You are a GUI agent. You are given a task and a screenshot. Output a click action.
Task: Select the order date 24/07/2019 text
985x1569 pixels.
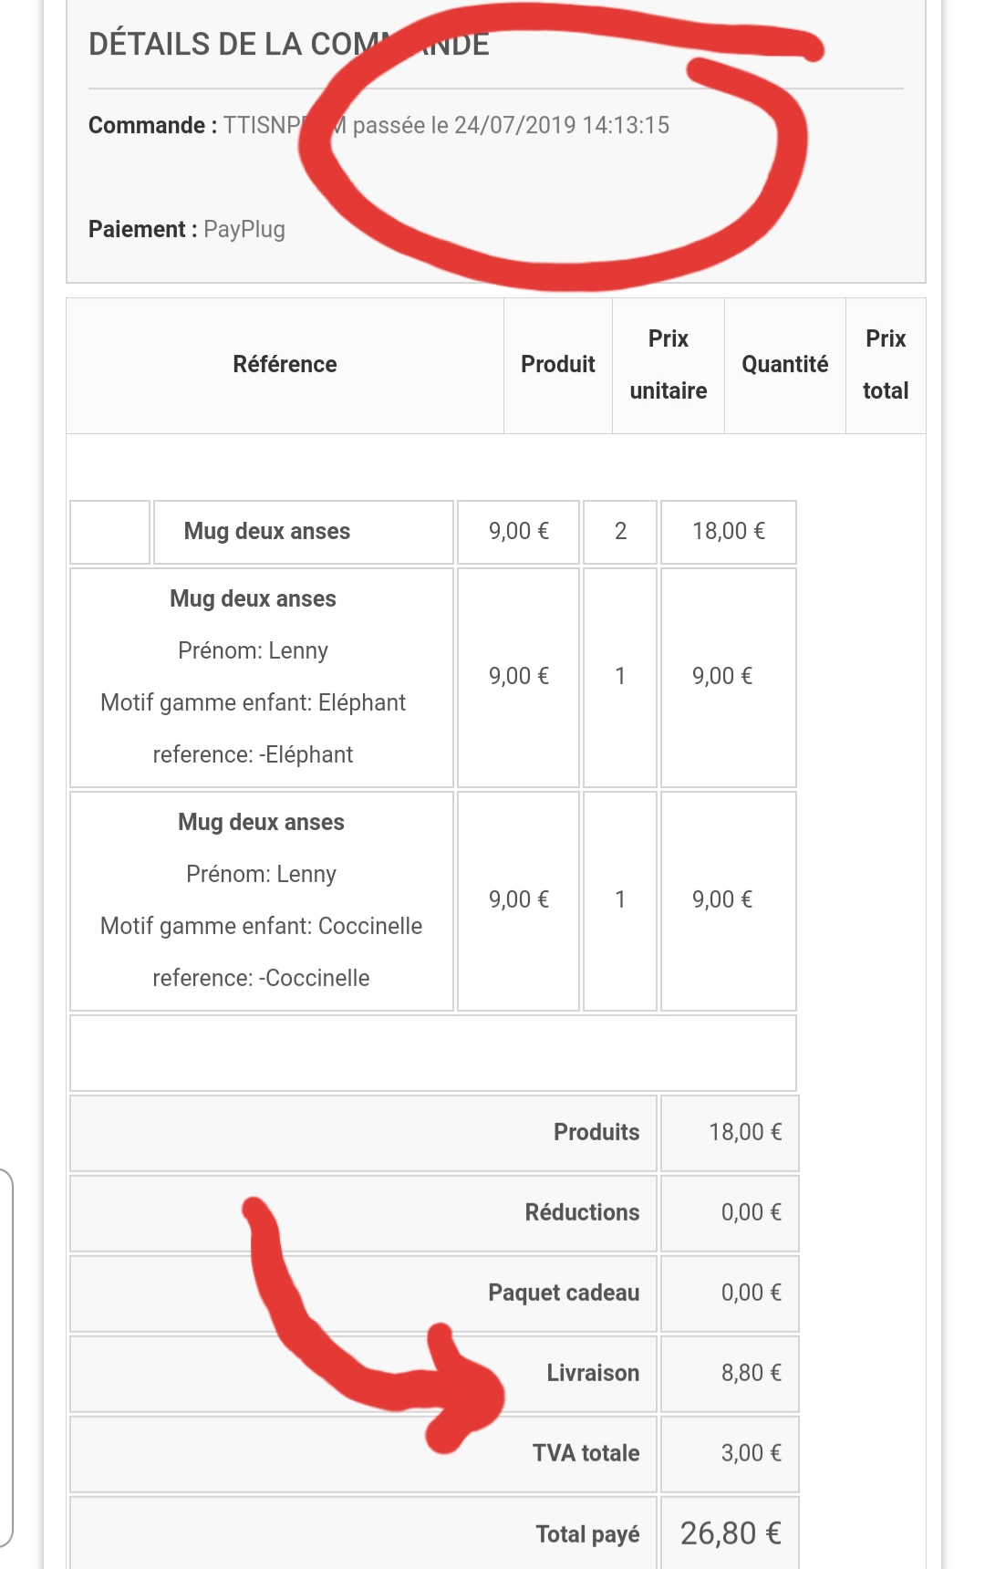coord(514,125)
